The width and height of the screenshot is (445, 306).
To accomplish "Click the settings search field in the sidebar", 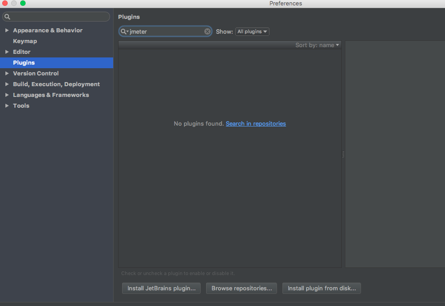I will point(56,16).
